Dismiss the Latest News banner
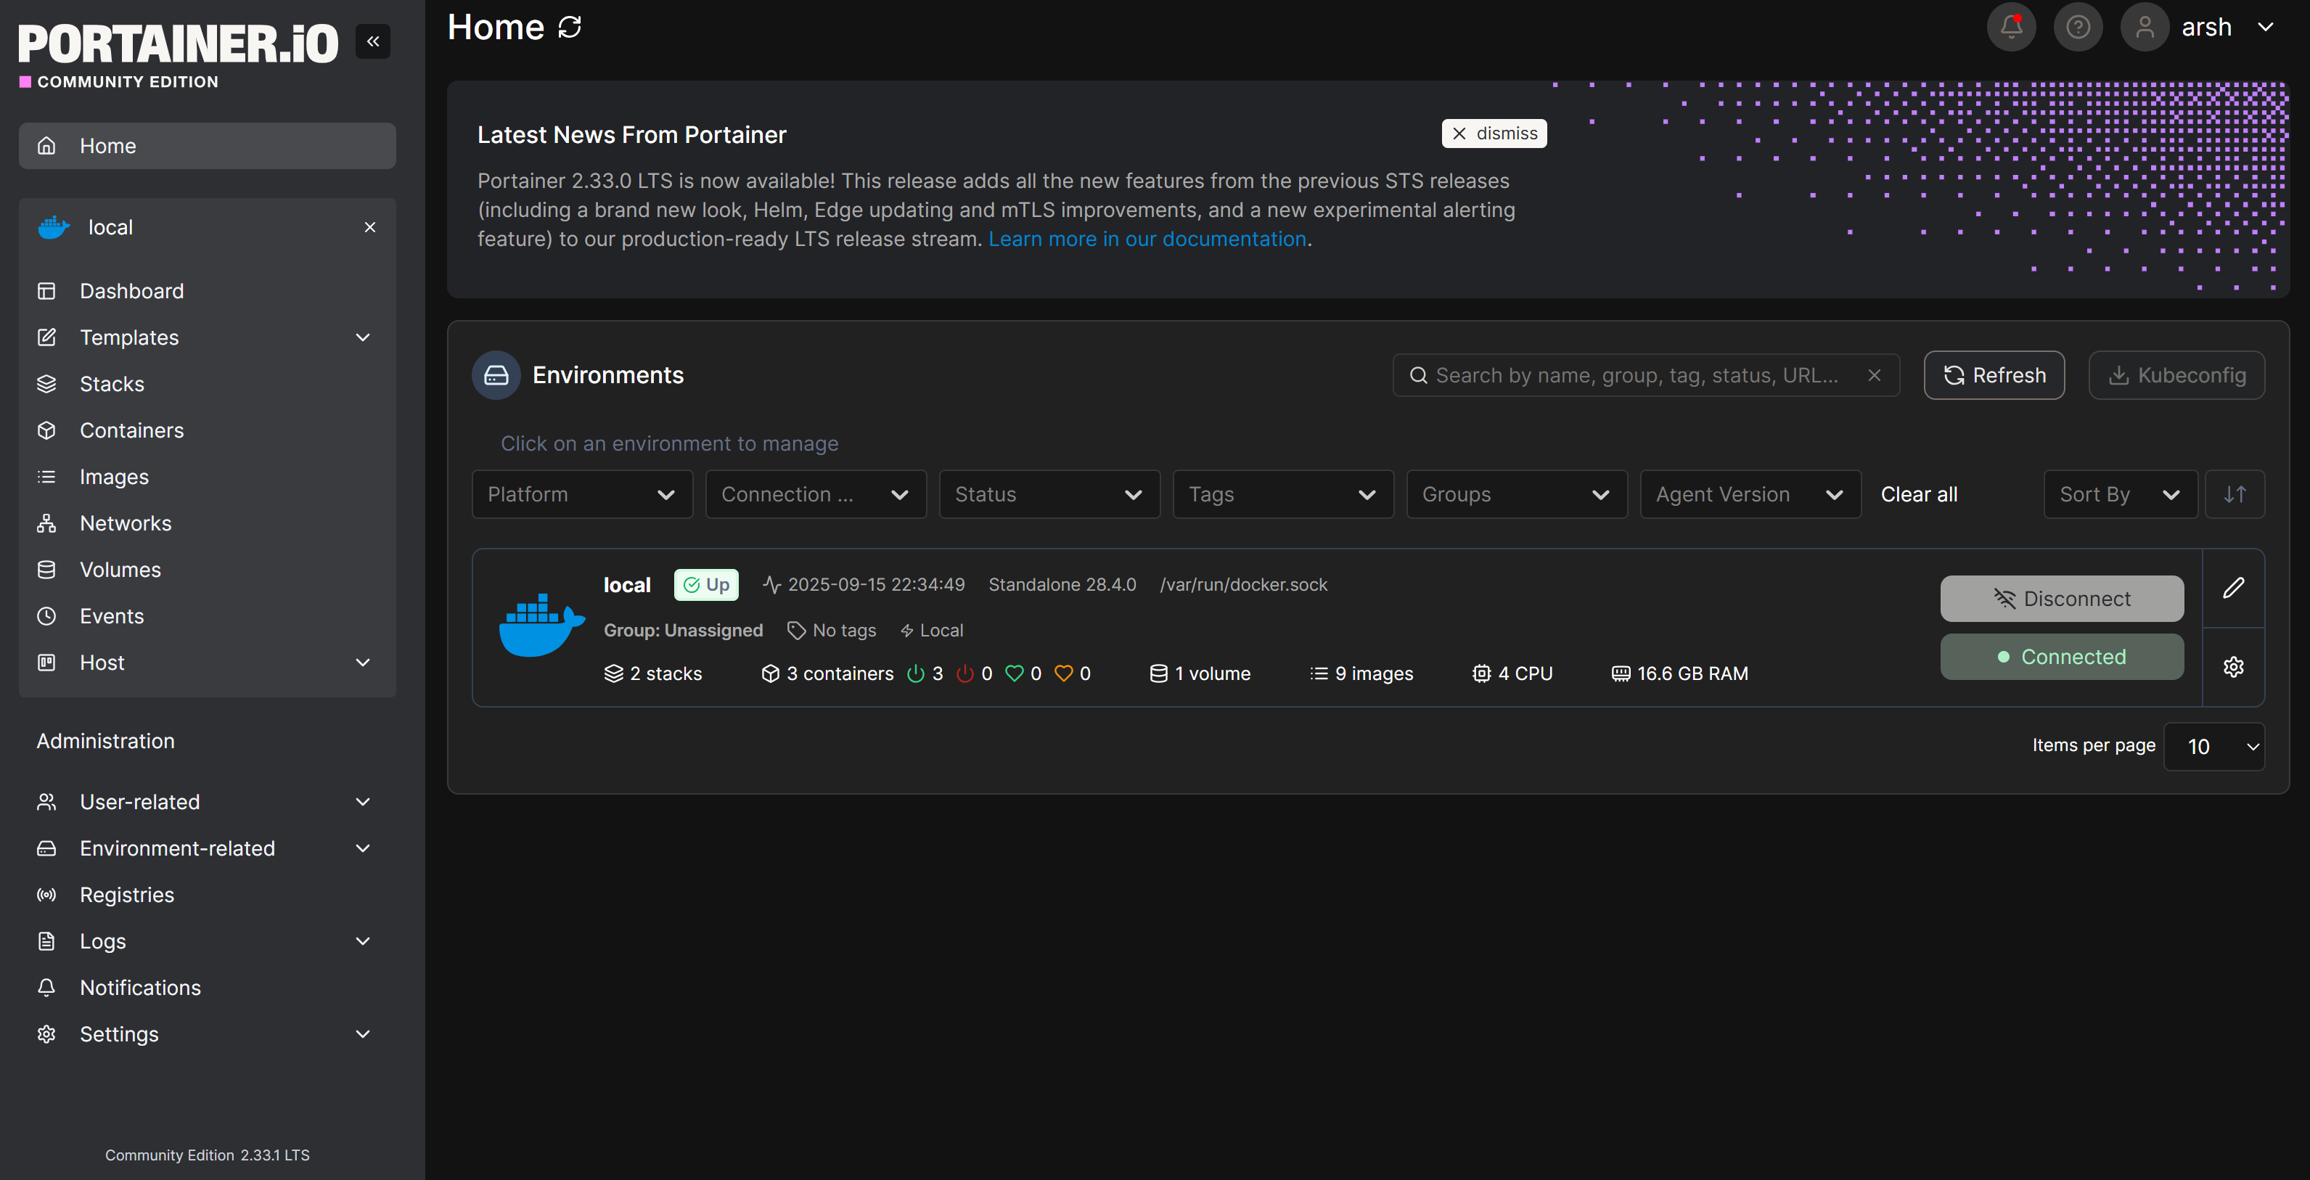 click(1493, 134)
